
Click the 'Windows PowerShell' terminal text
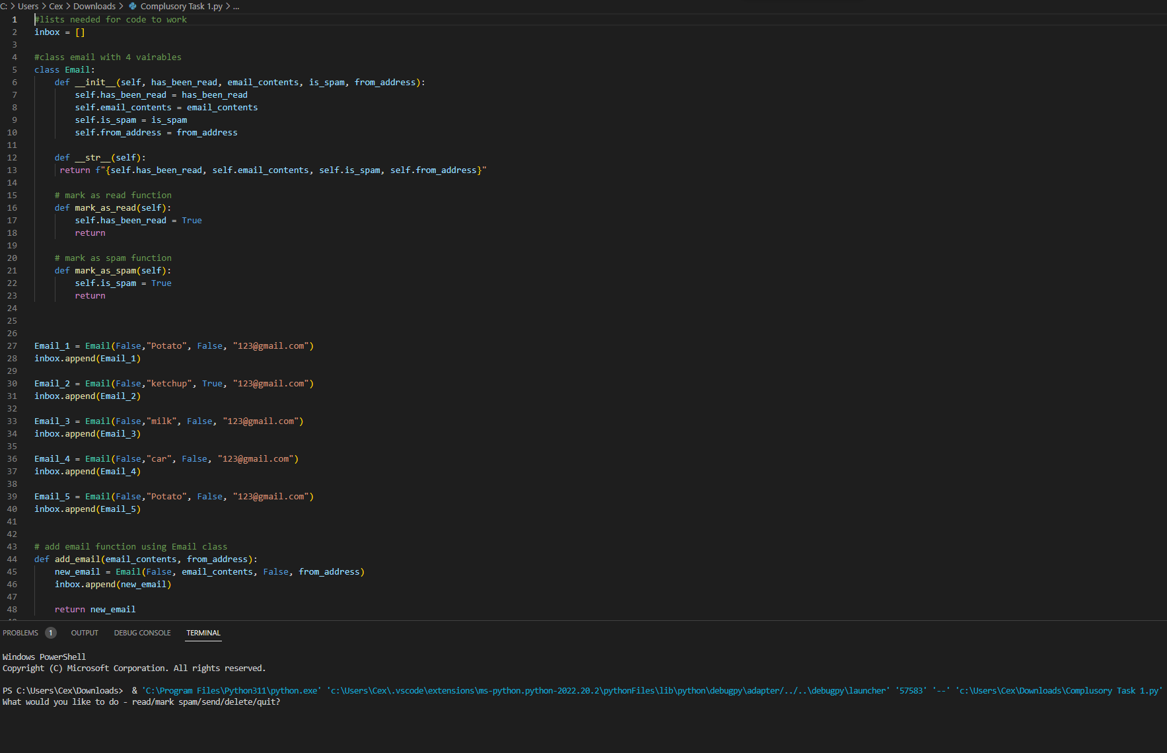(x=44, y=657)
